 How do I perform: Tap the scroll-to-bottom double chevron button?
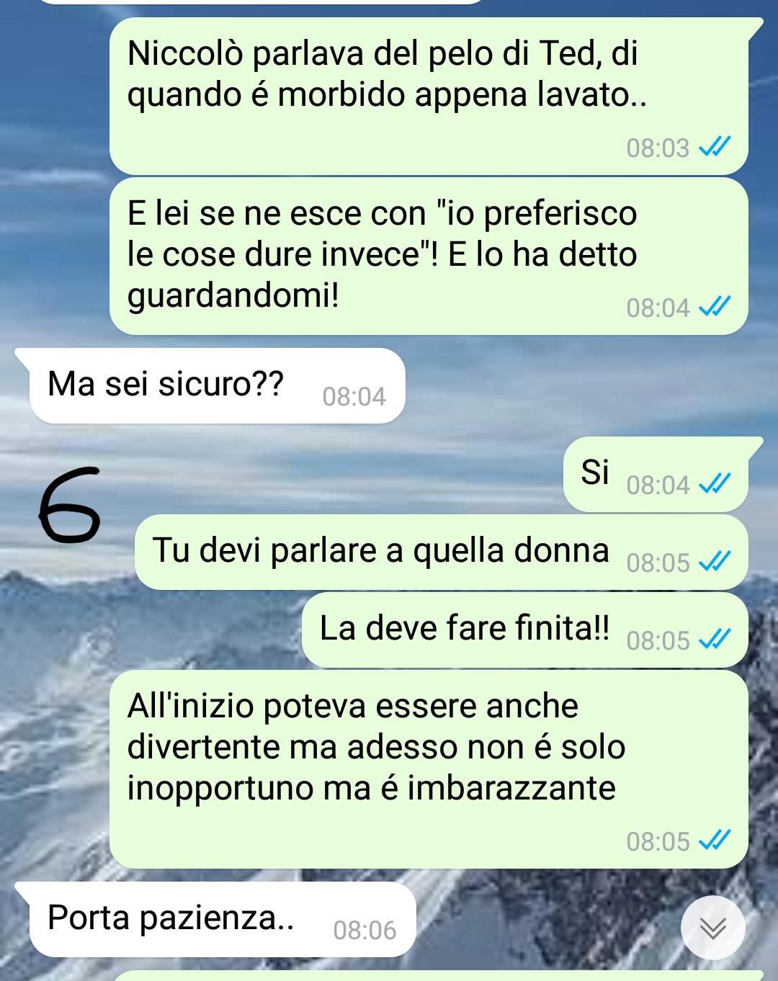coord(713,928)
